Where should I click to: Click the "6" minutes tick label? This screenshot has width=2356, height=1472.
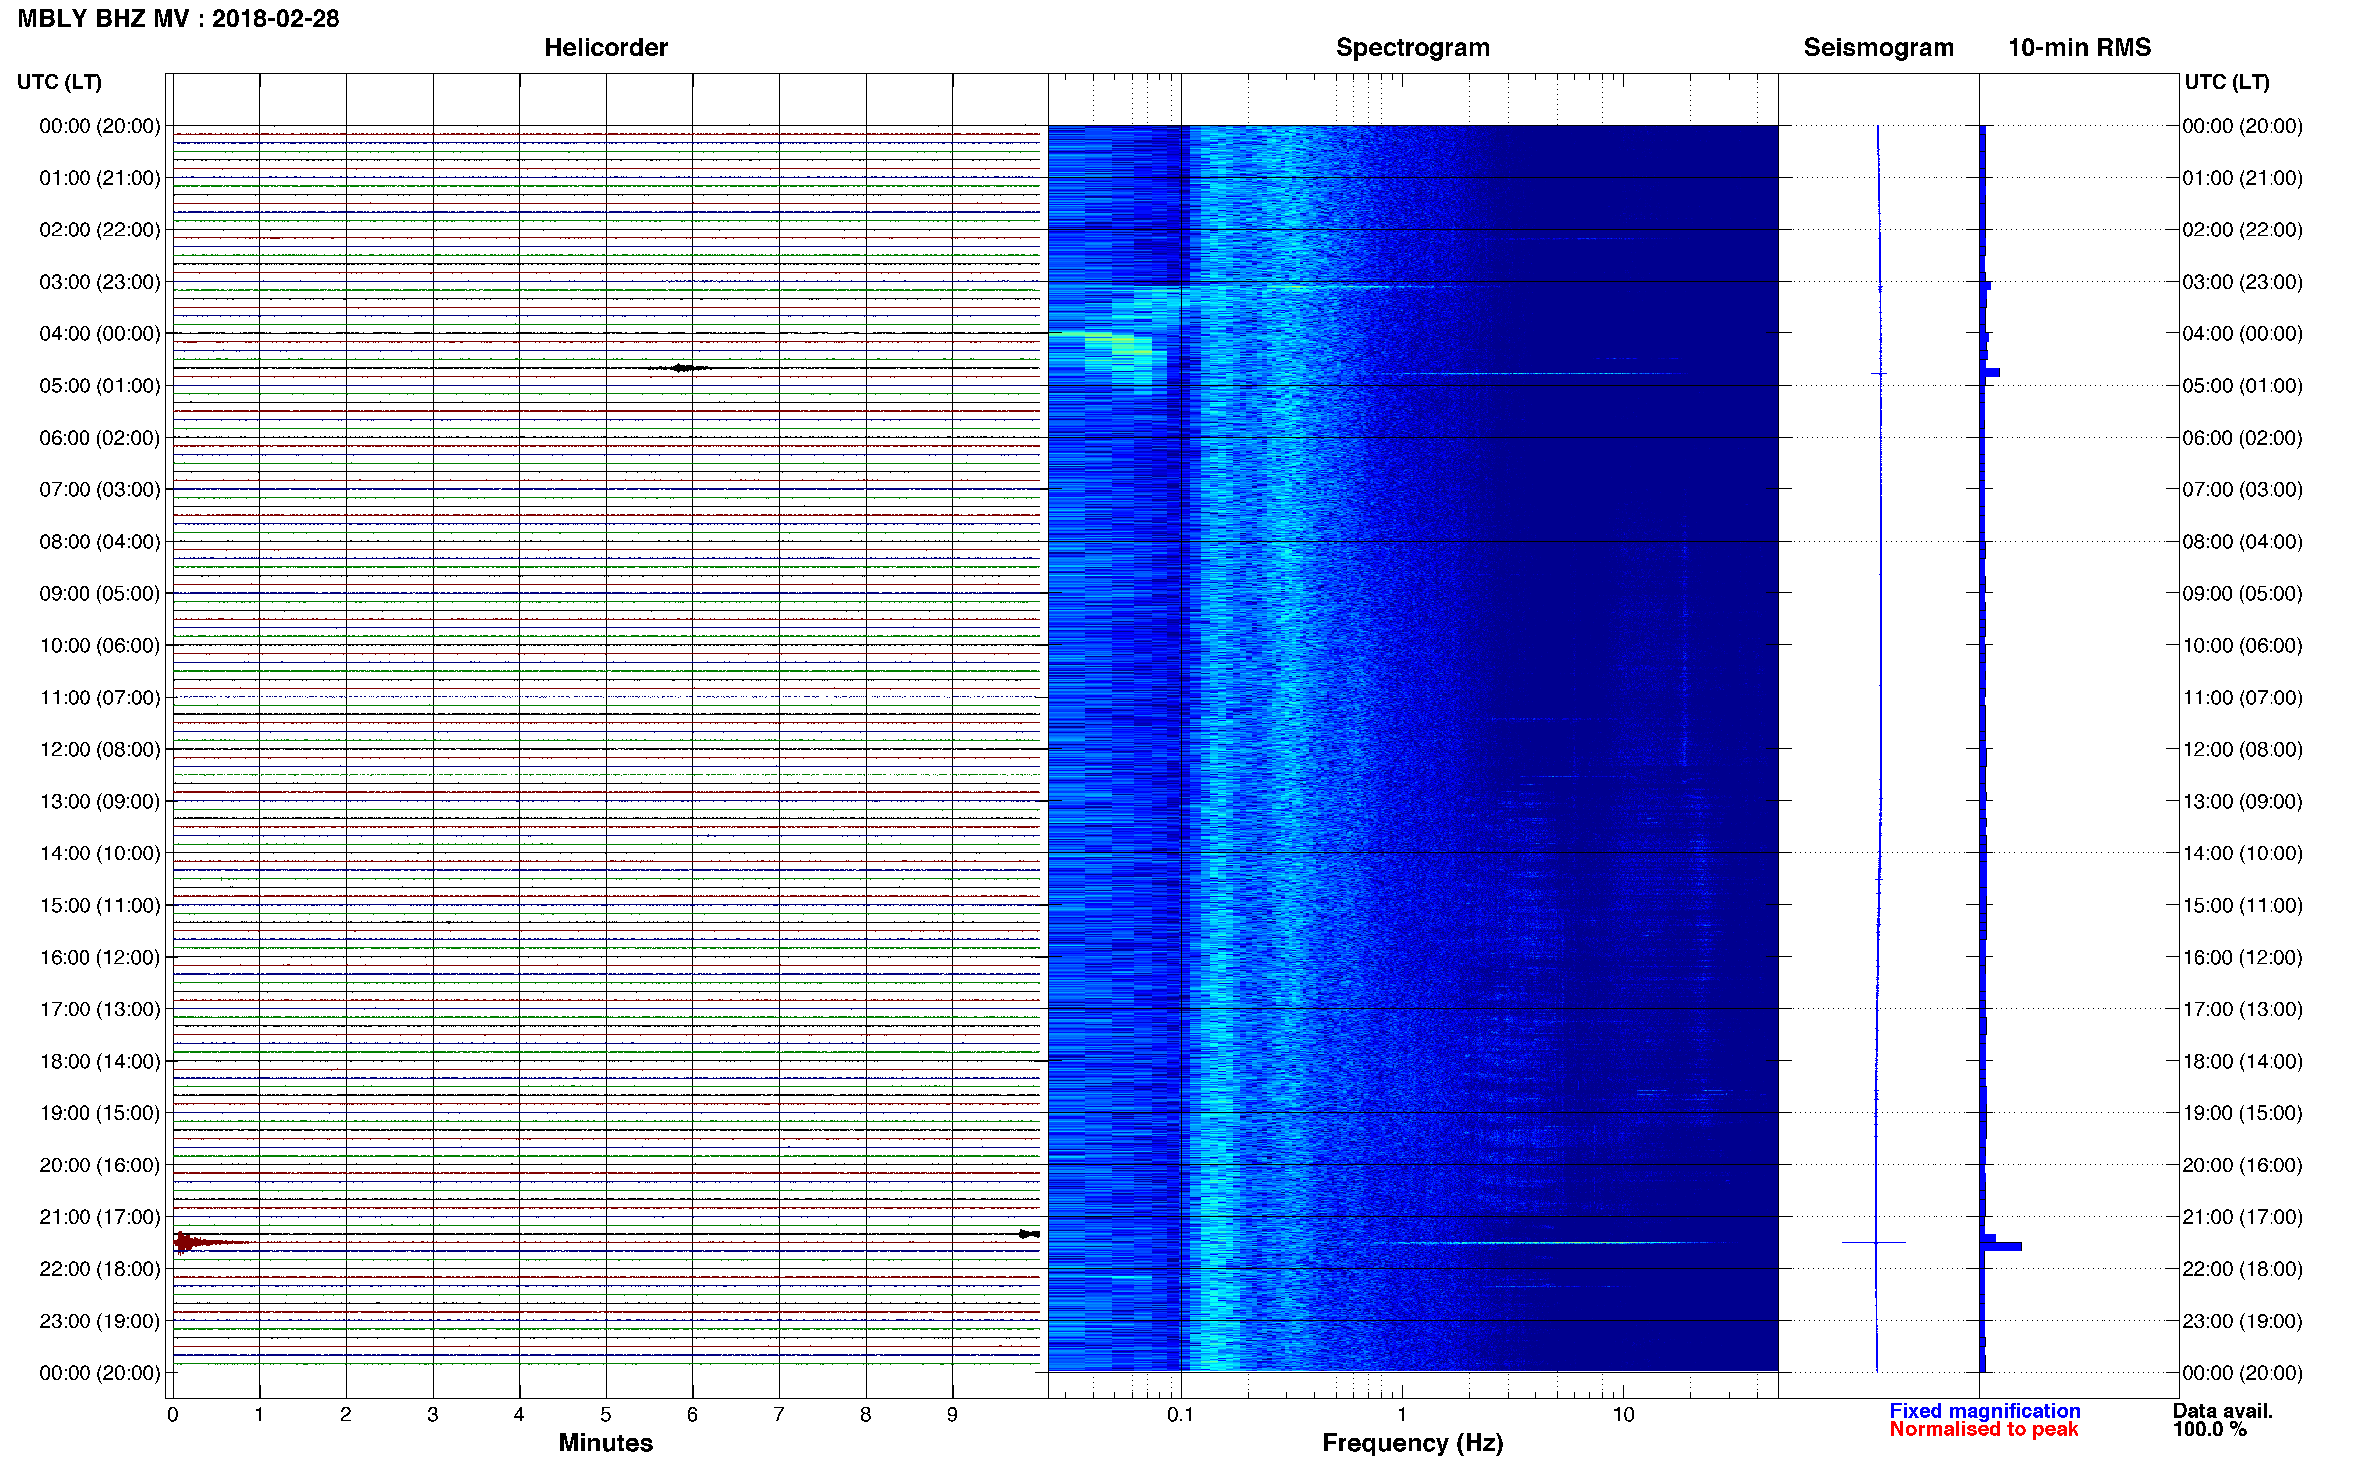coord(692,1414)
